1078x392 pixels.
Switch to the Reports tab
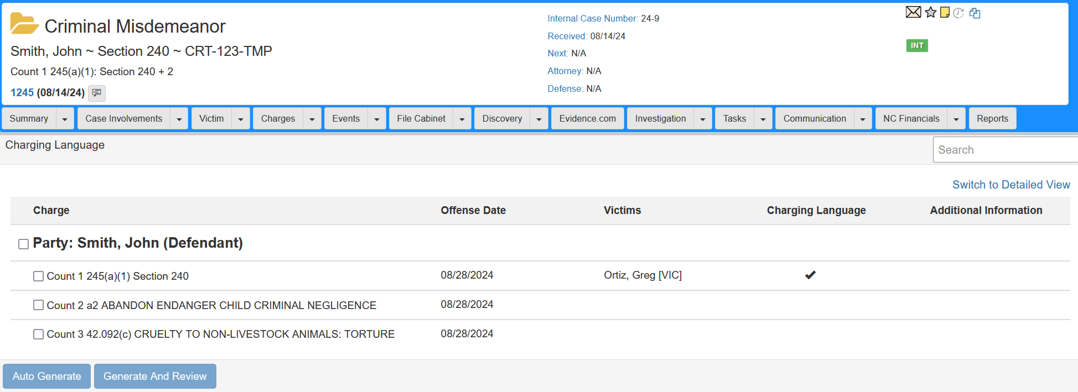tap(992, 118)
